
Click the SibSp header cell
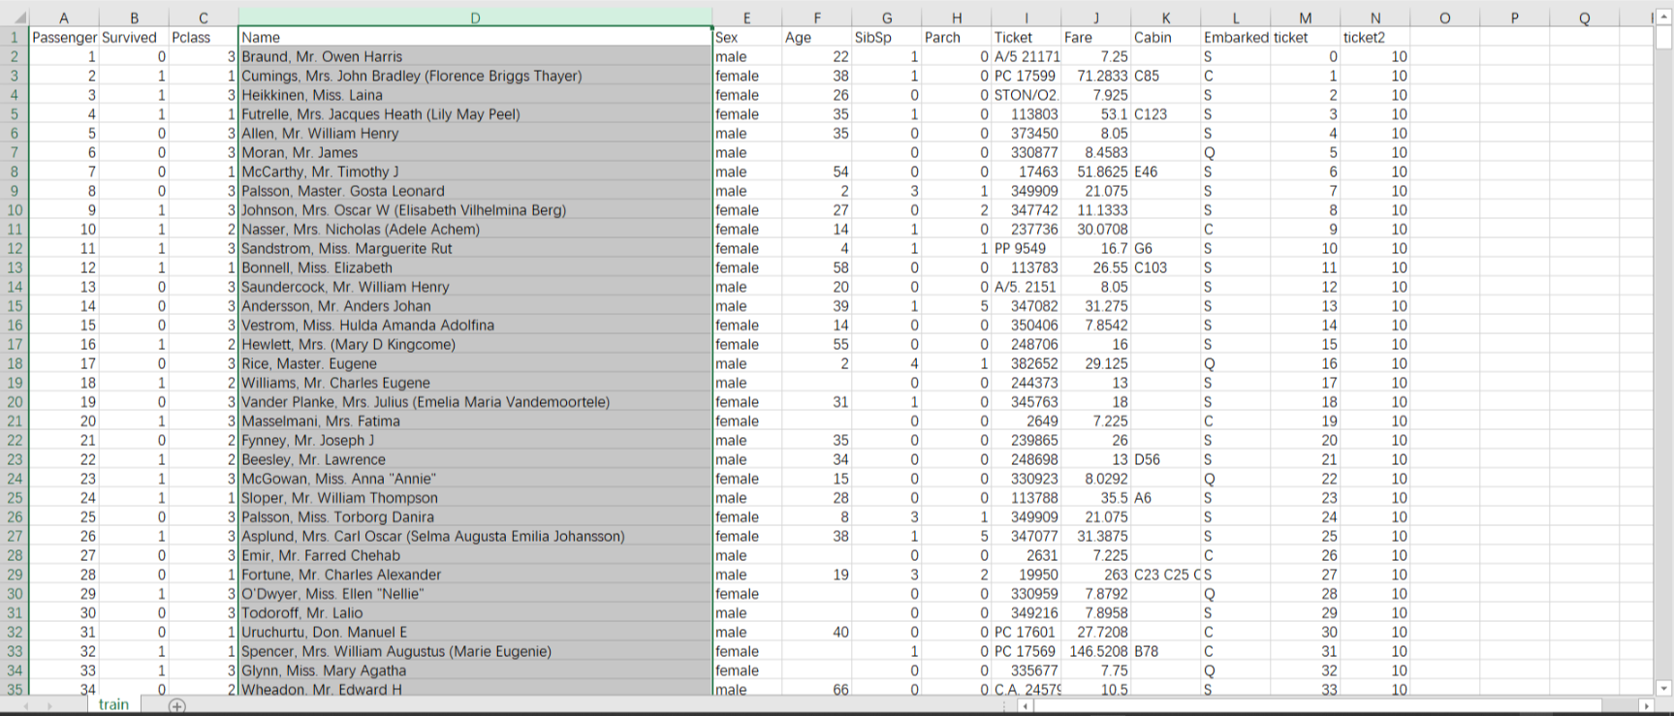887,37
